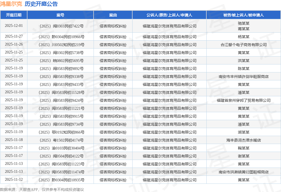
Task: Click plaintiff 福建鸿星尔克体育用品有限公司 in 2025-11-12 row
Action: click(x=169, y=180)
